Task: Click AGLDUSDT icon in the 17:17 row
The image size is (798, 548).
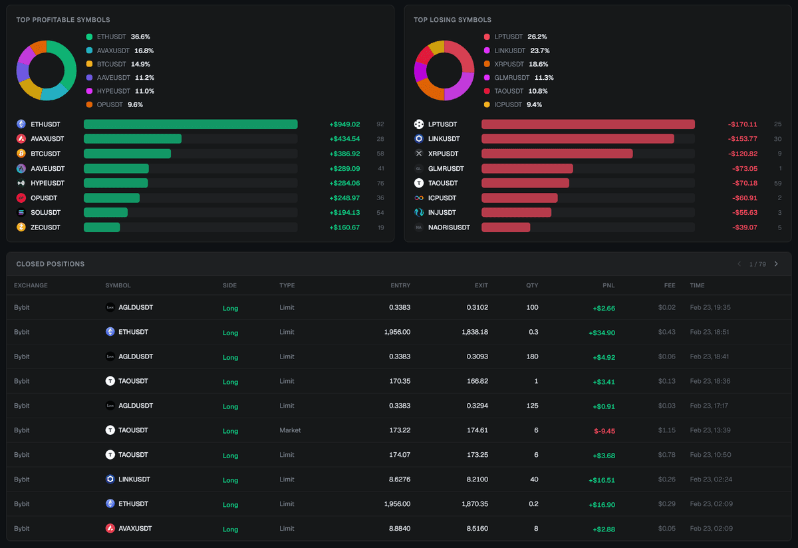Action: (x=110, y=406)
